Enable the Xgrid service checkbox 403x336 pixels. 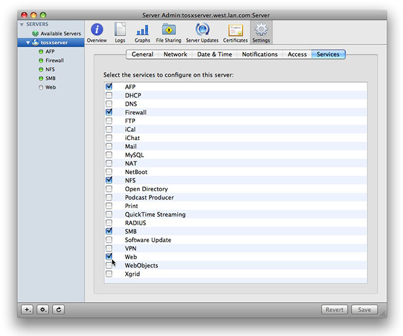109,274
